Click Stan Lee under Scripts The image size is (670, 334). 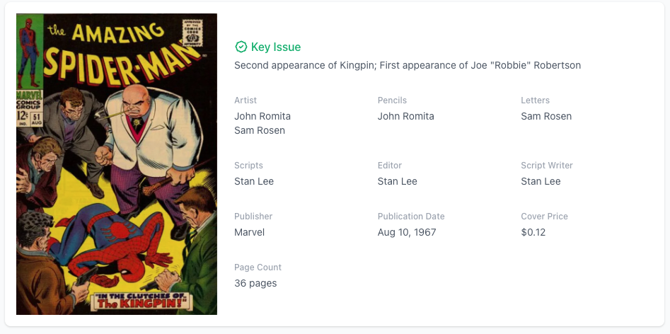pyautogui.click(x=254, y=181)
